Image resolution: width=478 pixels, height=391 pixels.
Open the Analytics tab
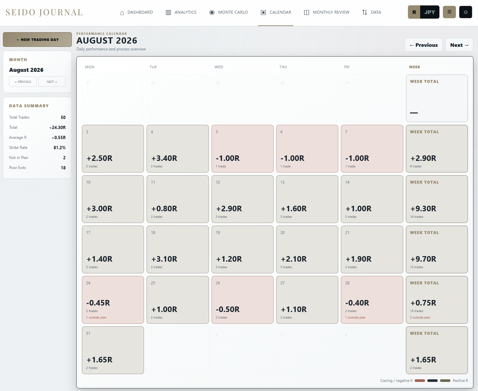click(x=181, y=12)
